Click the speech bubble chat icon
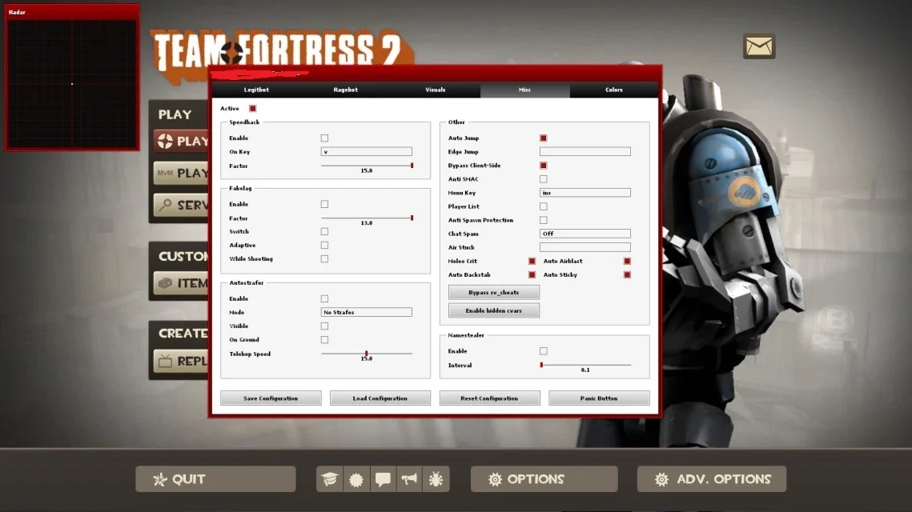Image resolution: width=912 pixels, height=512 pixels. [383, 479]
